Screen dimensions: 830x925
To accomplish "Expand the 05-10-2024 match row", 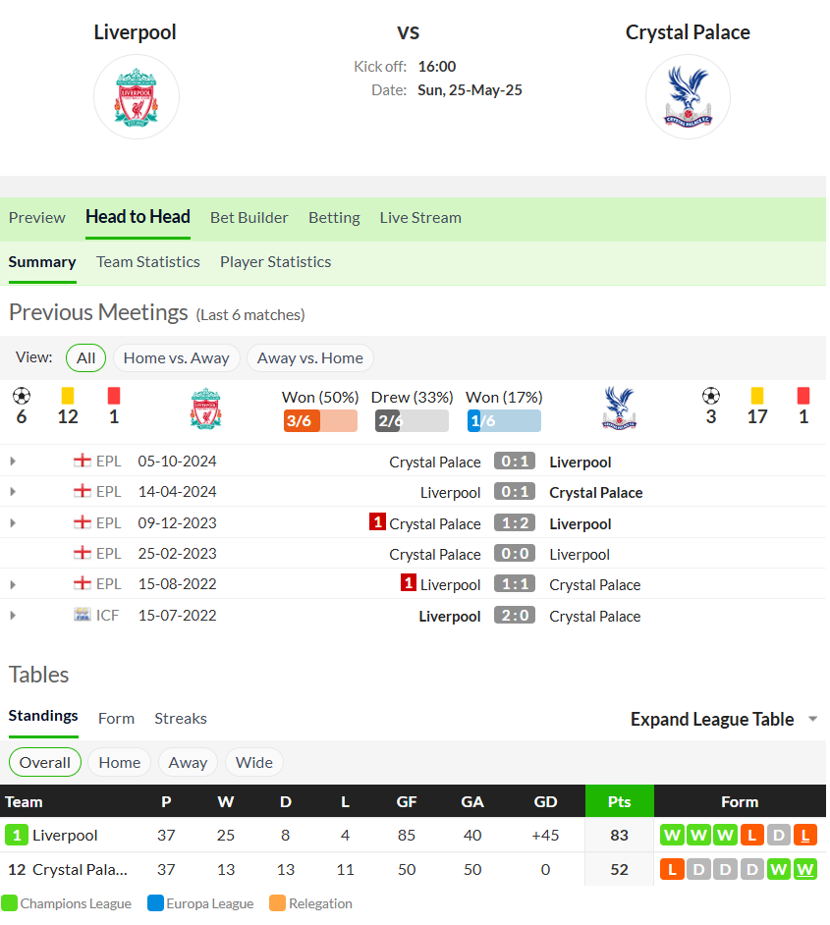I will tap(13, 462).
